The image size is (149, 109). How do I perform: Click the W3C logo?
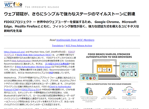click(x=8, y=5)
